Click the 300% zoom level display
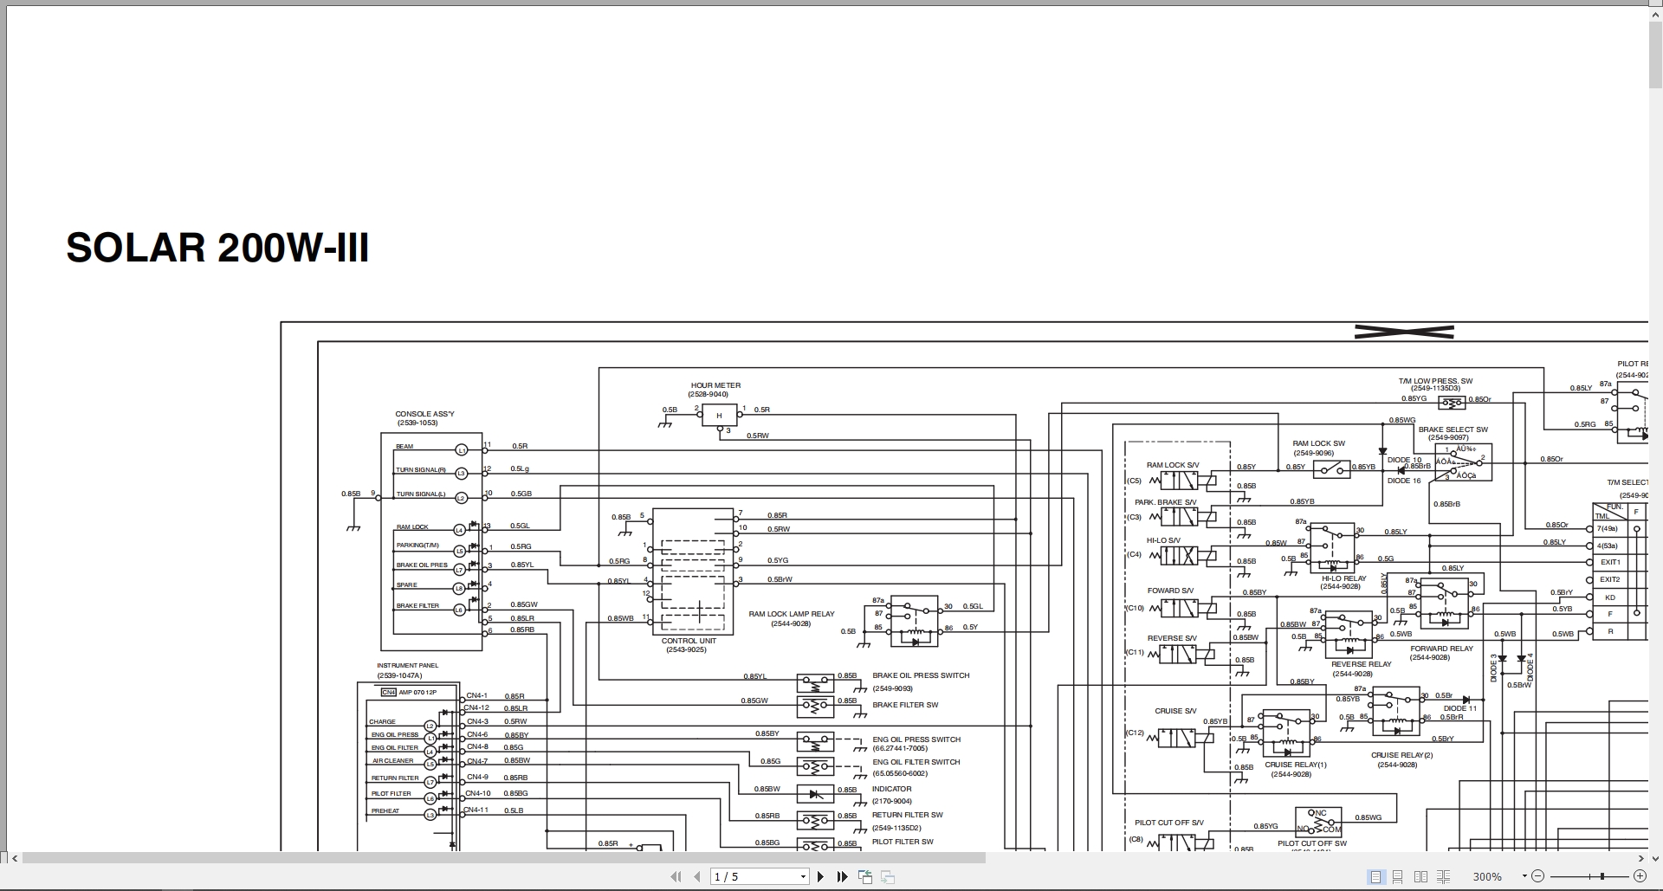The width and height of the screenshot is (1663, 891). (1490, 876)
